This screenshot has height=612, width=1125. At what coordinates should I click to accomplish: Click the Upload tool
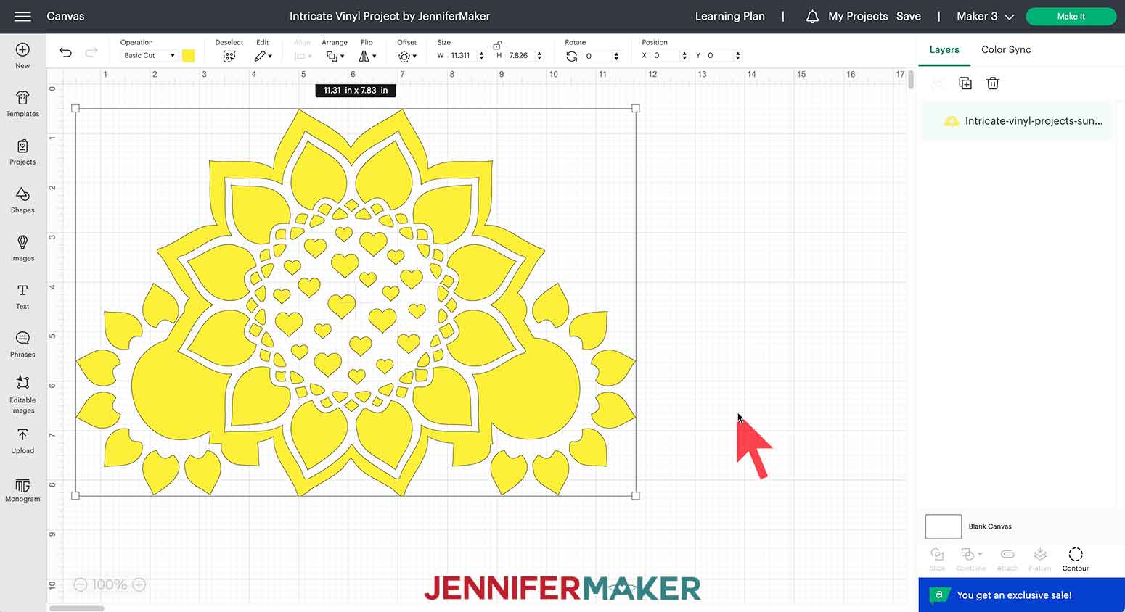[22, 441]
